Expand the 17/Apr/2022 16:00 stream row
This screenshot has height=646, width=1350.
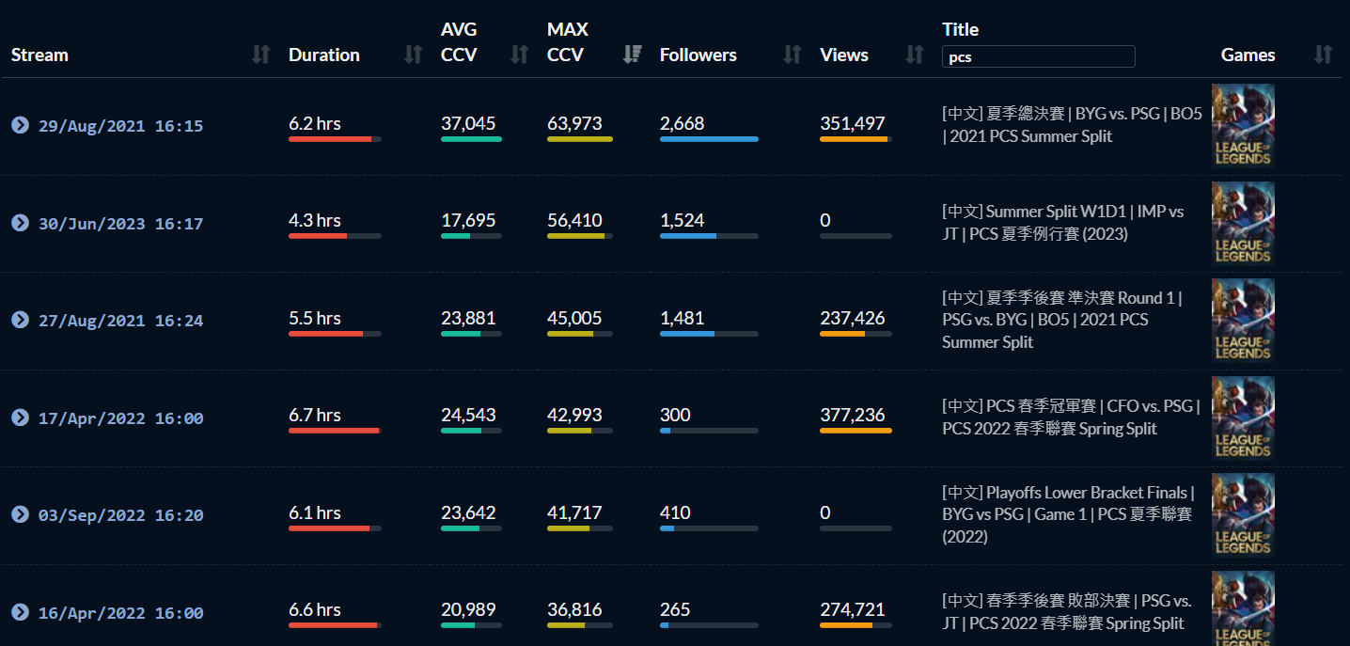[x=20, y=418]
